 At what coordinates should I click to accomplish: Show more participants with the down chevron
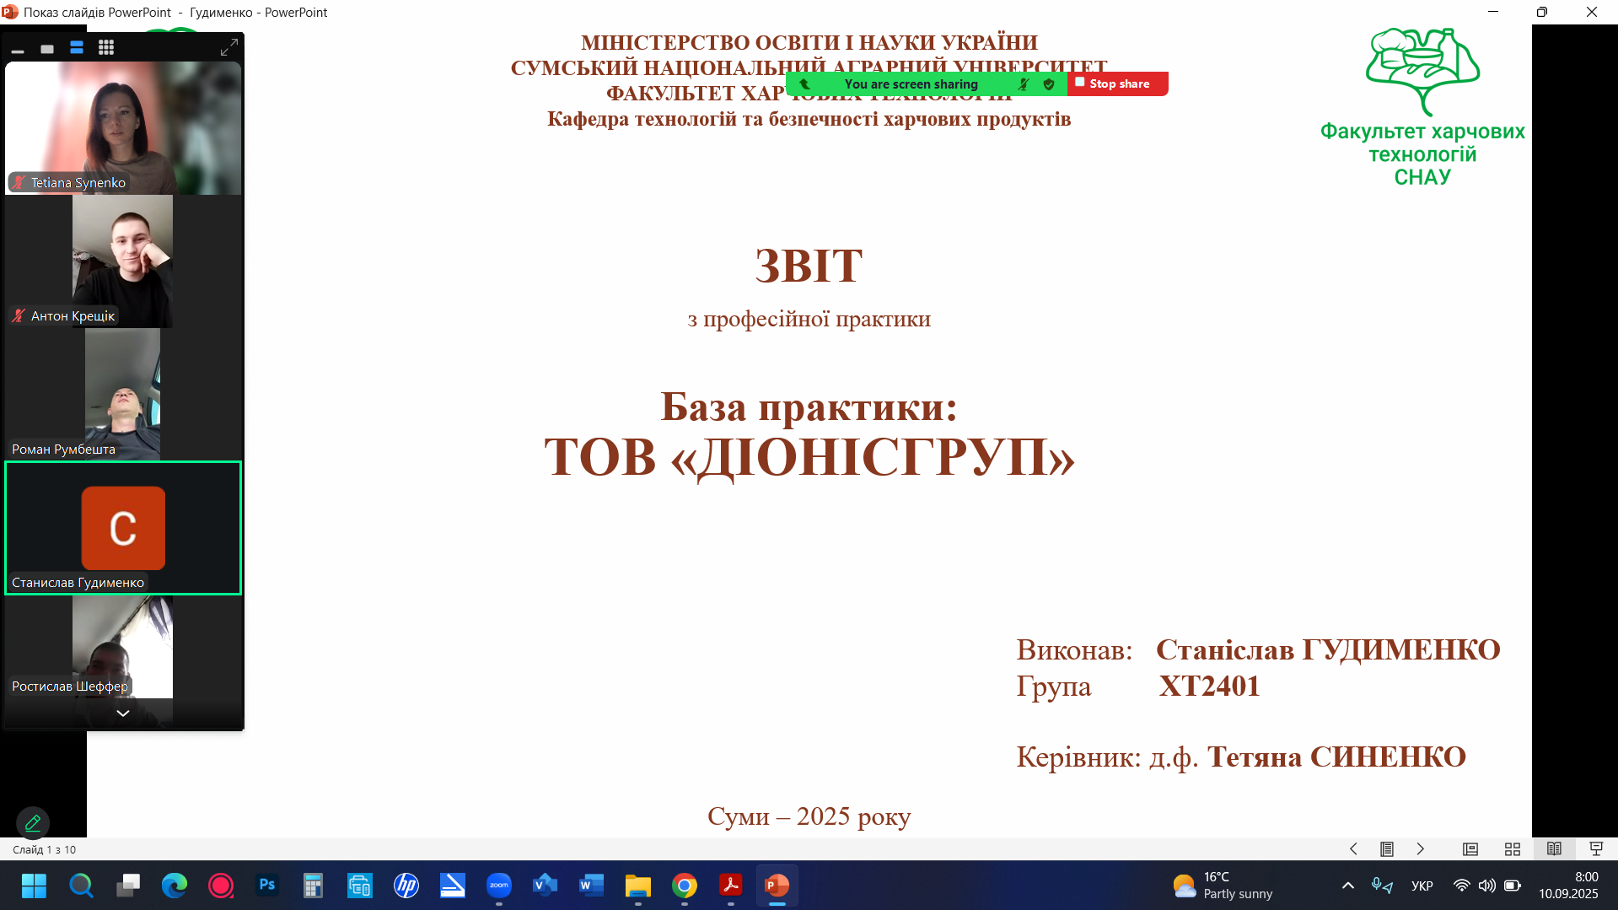pyautogui.click(x=123, y=713)
